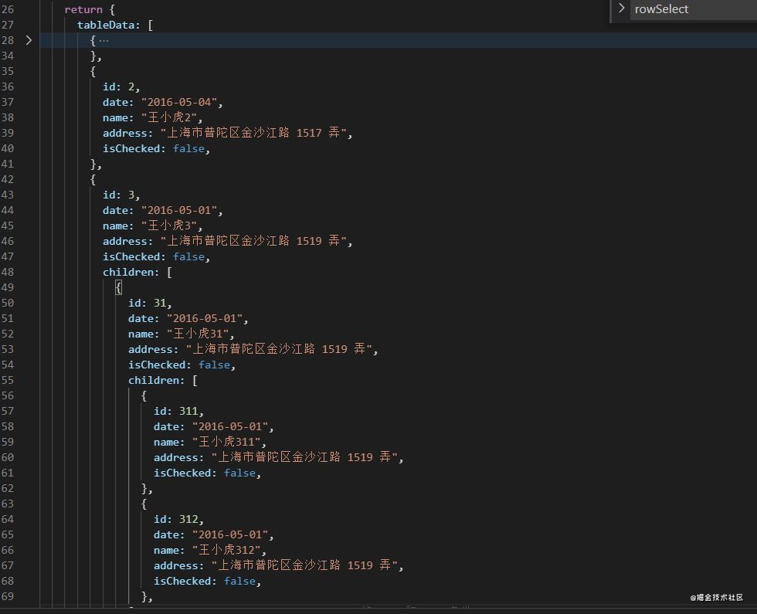Click the address string containing 1517 弄
Image resolution: width=757 pixels, height=614 pixels.
pyautogui.click(x=256, y=133)
